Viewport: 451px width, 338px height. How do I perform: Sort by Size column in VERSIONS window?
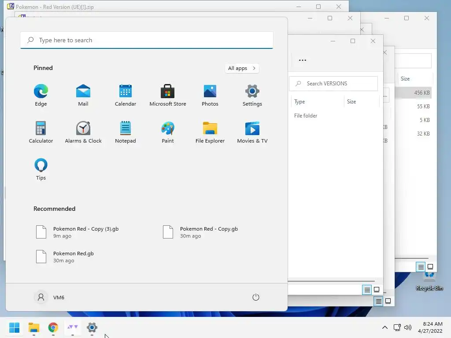pos(362,102)
